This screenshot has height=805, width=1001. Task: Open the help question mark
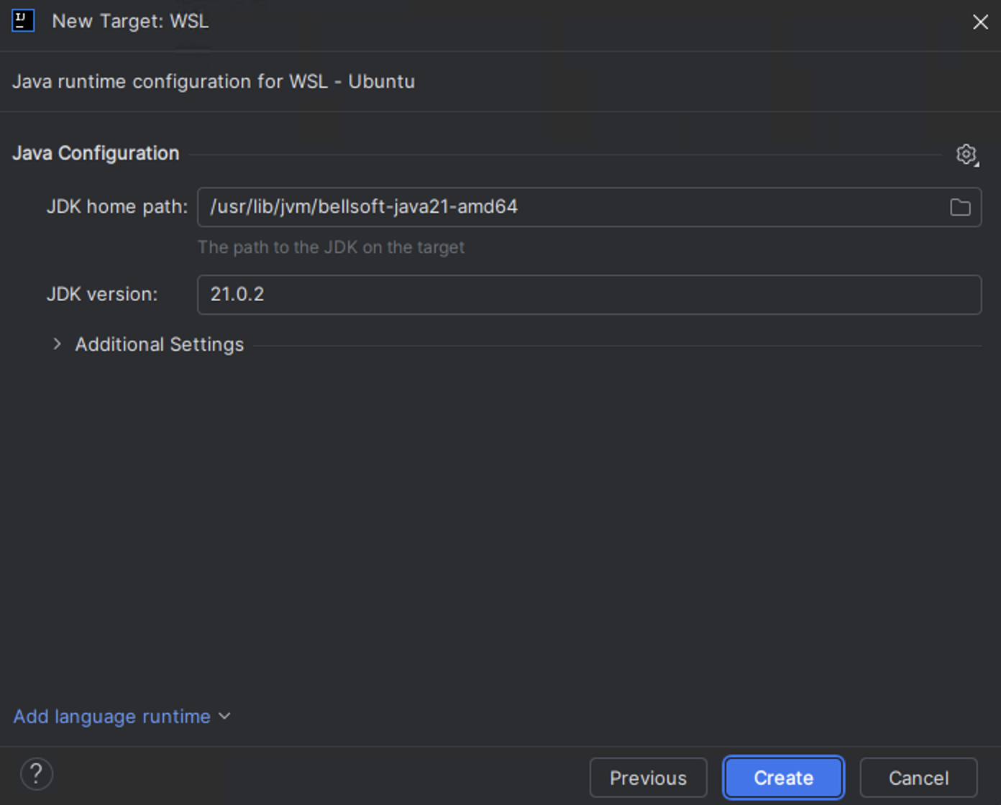(36, 774)
